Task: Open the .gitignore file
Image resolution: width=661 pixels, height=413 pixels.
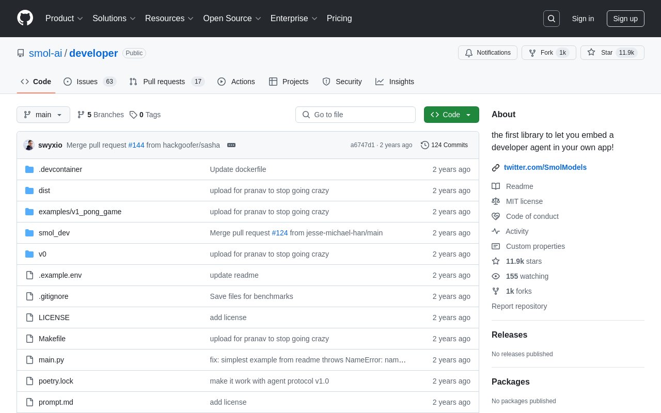Action: pos(54,296)
